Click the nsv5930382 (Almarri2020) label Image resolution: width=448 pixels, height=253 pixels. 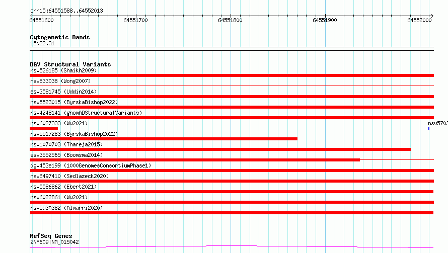tap(66, 208)
